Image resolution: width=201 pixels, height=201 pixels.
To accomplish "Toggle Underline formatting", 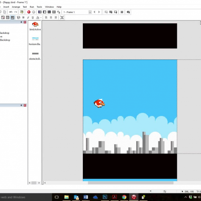I will [x=33, y=17].
